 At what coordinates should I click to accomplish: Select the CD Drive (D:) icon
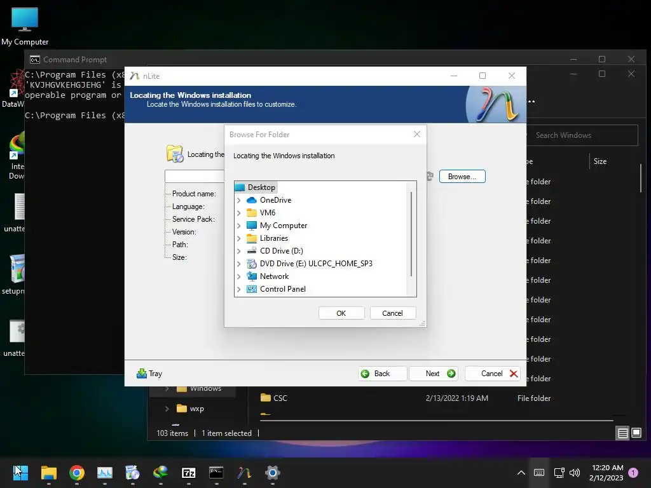click(x=252, y=250)
